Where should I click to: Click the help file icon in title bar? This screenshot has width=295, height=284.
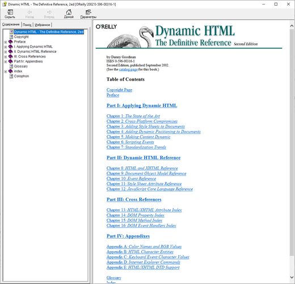5,4
